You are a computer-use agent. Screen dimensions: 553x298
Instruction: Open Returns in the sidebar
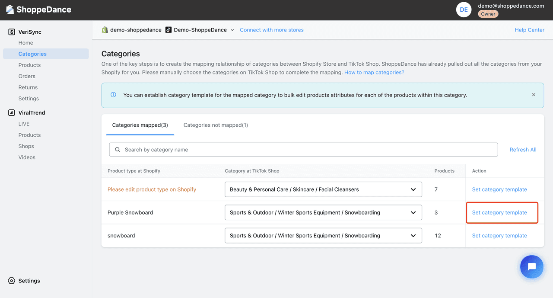pyautogui.click(x=28, y=87)
